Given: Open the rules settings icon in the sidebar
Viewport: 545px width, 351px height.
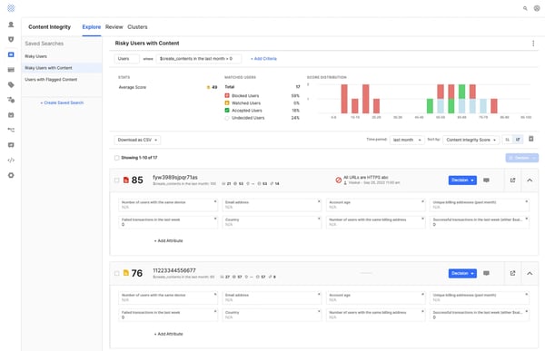Looking at the screenshot, I should click(11, 100).
